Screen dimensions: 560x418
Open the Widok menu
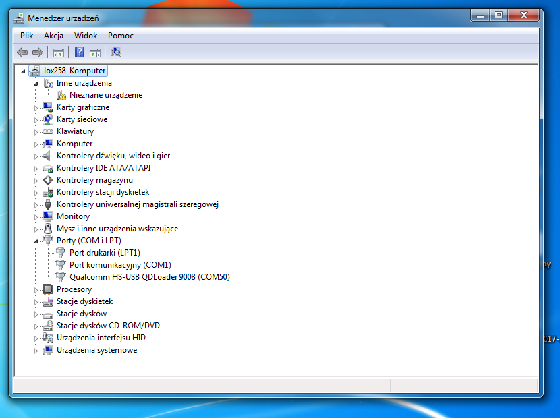(x=86, y=36)
